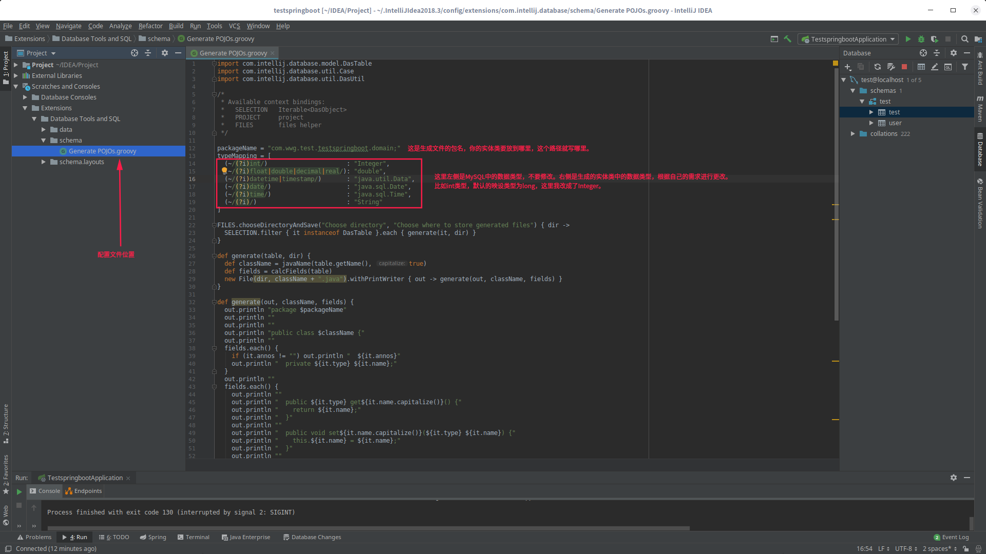Screen dimensions: 986x554
Task: Open the database Filter funnel icon
Action: [x=965, y=67]
